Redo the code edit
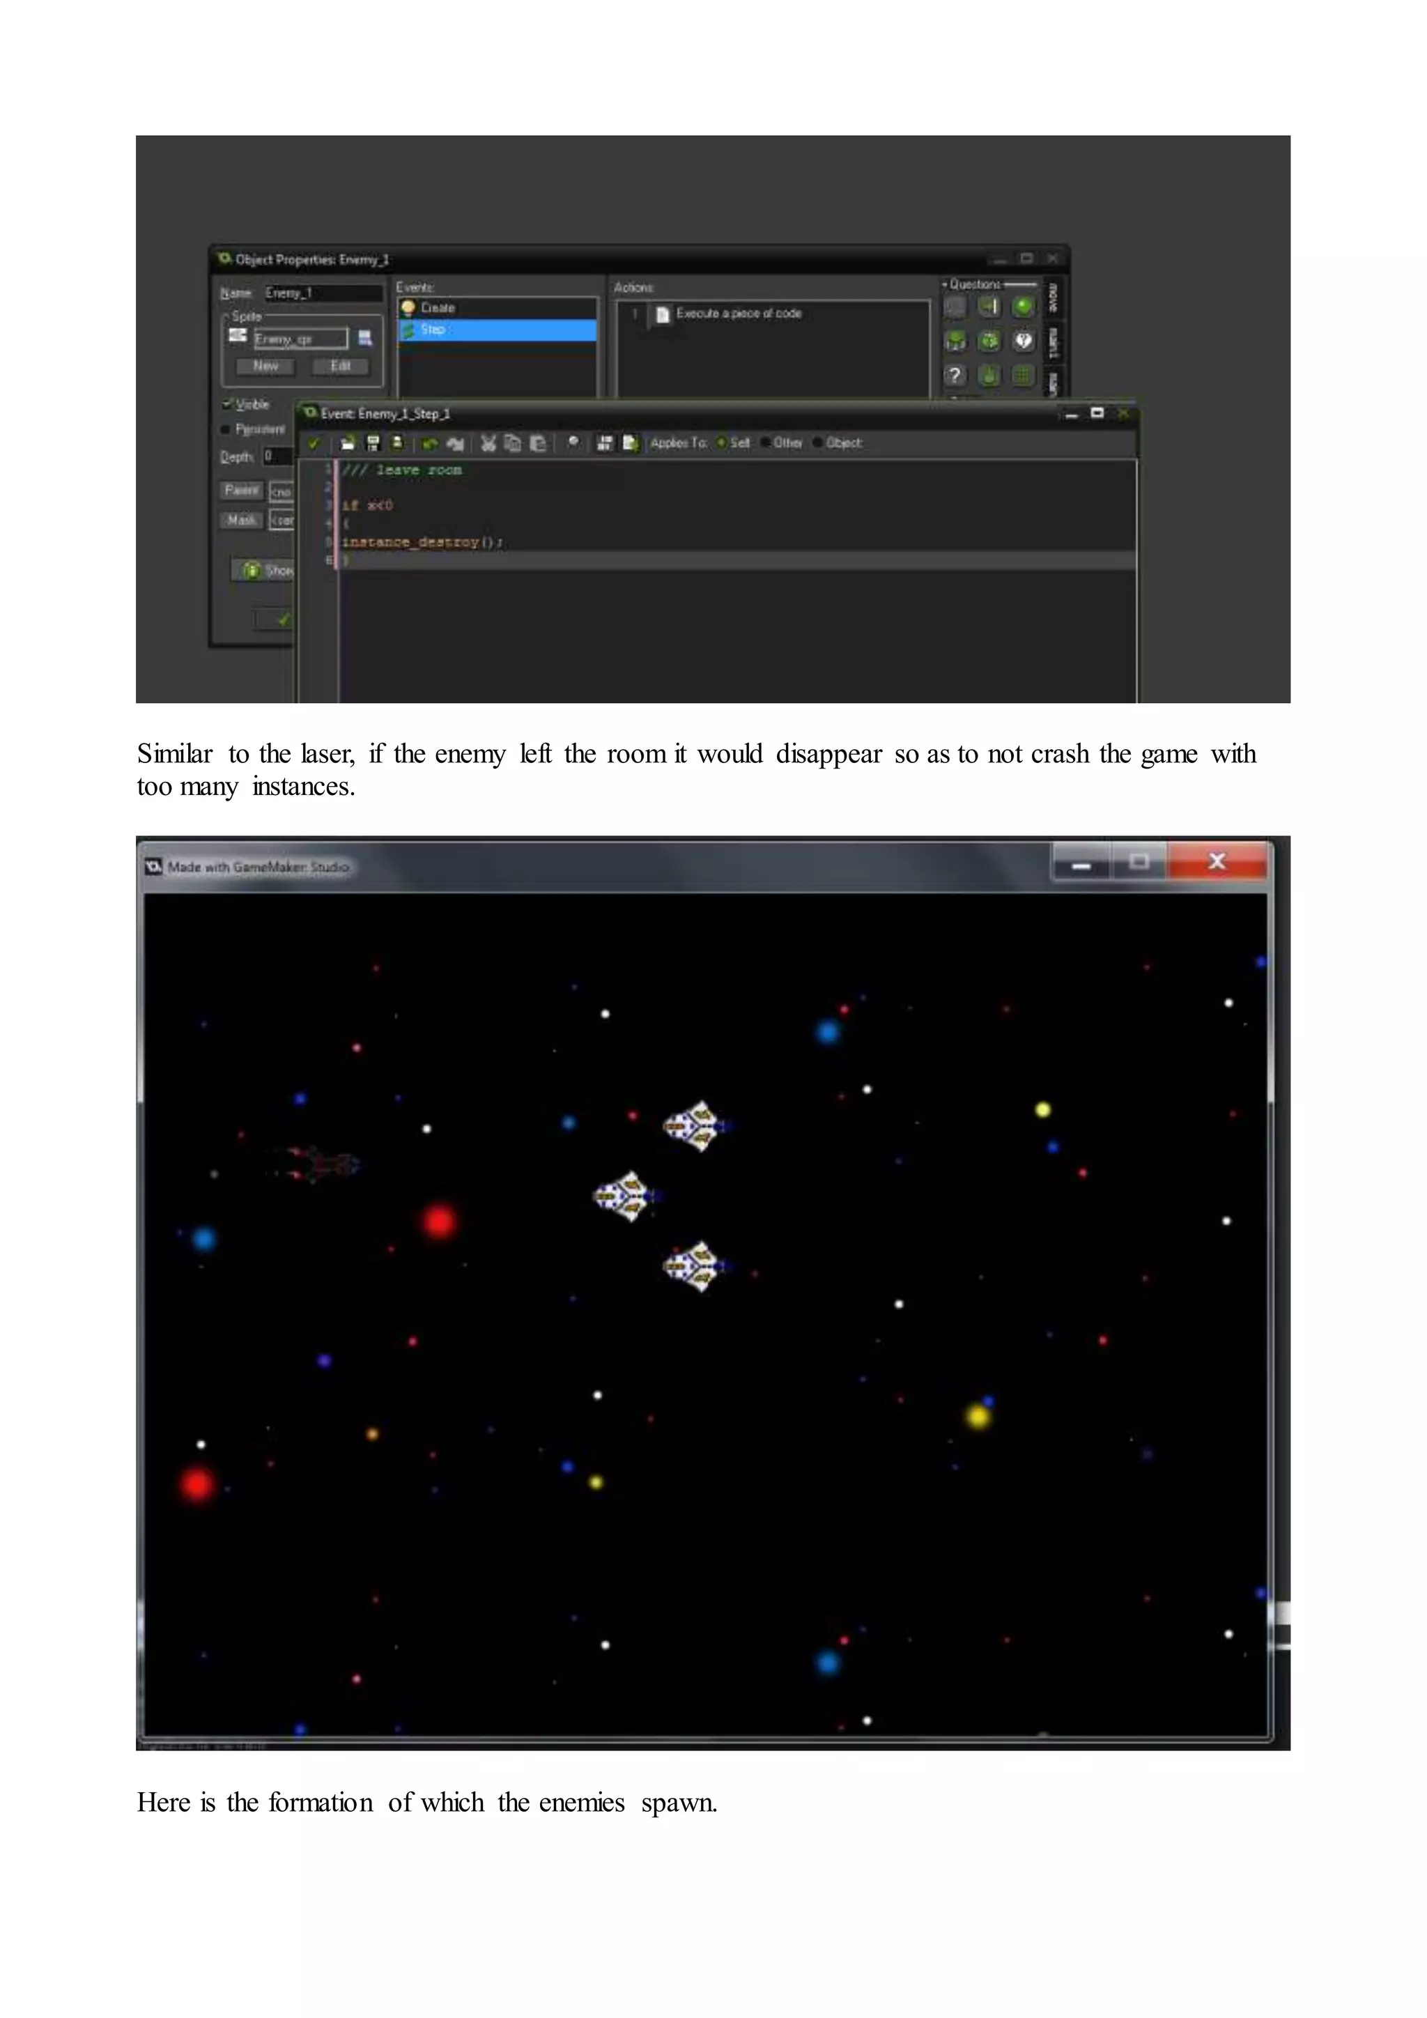Viewport: 1427px width, 2018px height. coord(455,444)
